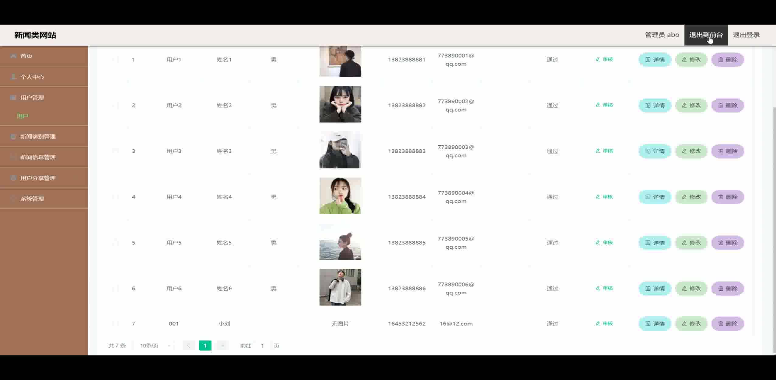Viewport: 776px width, 380px height.
Task: Click the edit icon on 用户5's 修改 button
Action: pyautogui.click(x=684, y=243)
